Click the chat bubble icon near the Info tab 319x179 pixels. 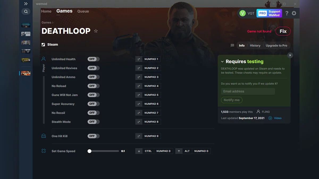click(x=232, y=45)
